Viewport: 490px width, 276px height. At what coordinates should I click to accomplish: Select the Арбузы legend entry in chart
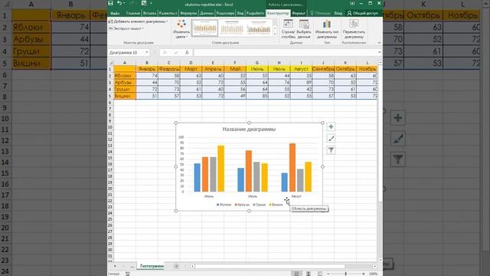pyautogui.click(x=242, y=205)
